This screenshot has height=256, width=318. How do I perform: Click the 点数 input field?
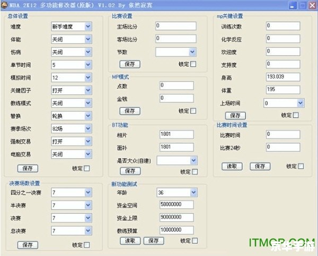point(176,85)
